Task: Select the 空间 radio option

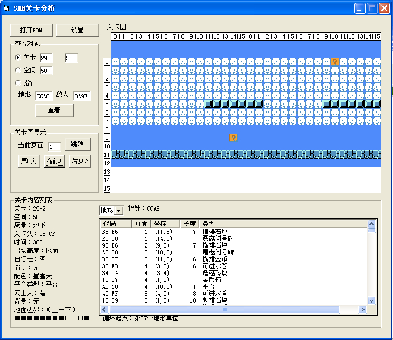Action: [x=17, y=70]
